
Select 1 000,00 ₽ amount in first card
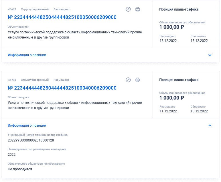click(172, 27)
